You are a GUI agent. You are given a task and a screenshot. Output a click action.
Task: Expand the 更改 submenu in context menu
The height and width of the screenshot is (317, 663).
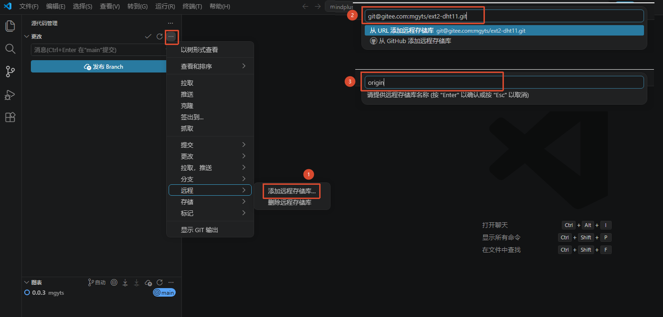[210, 156]
